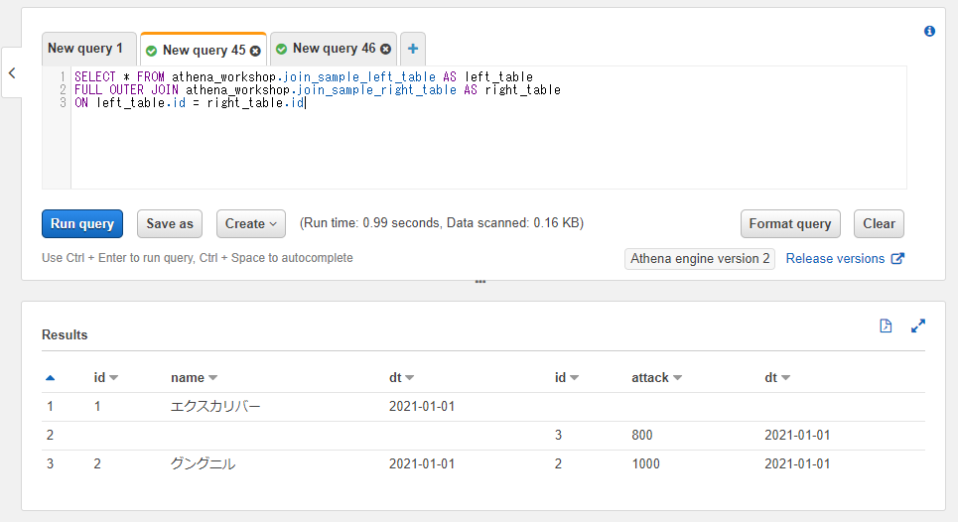Click the Save as button
958x522 pixels.
(170, 223)
